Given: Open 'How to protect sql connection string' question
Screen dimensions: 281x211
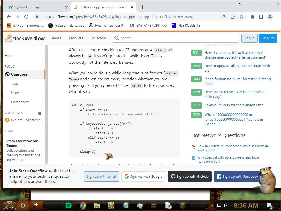Looking at the screenshot, I should pyautogui.click(x=233, y=148).
